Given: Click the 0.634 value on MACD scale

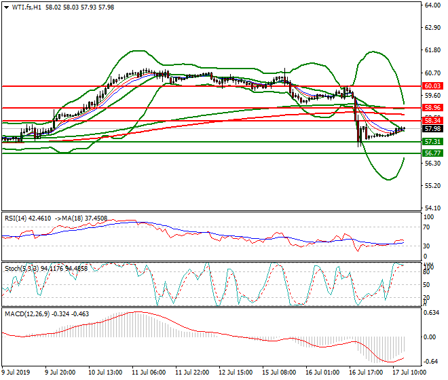Looking at the screenshot, I should [432, 313].
